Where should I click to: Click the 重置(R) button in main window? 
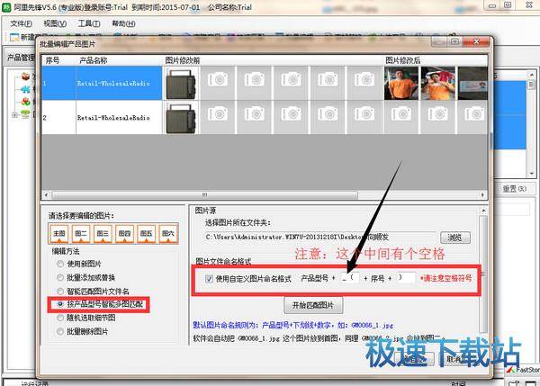pos(514,189)
